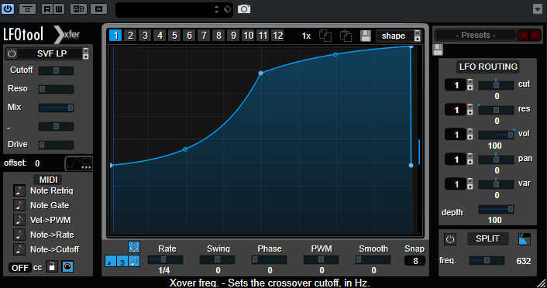Toggle Vel->PWM MIDI option
Viewport: 547px width, 288px height.
pos(19,220)
